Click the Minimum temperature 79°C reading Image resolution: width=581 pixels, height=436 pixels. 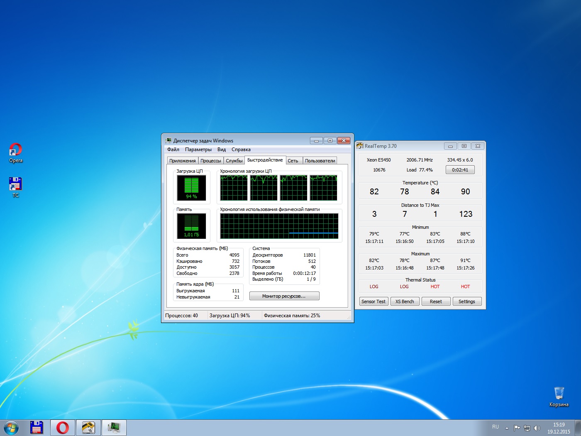[x=374, y=234]
